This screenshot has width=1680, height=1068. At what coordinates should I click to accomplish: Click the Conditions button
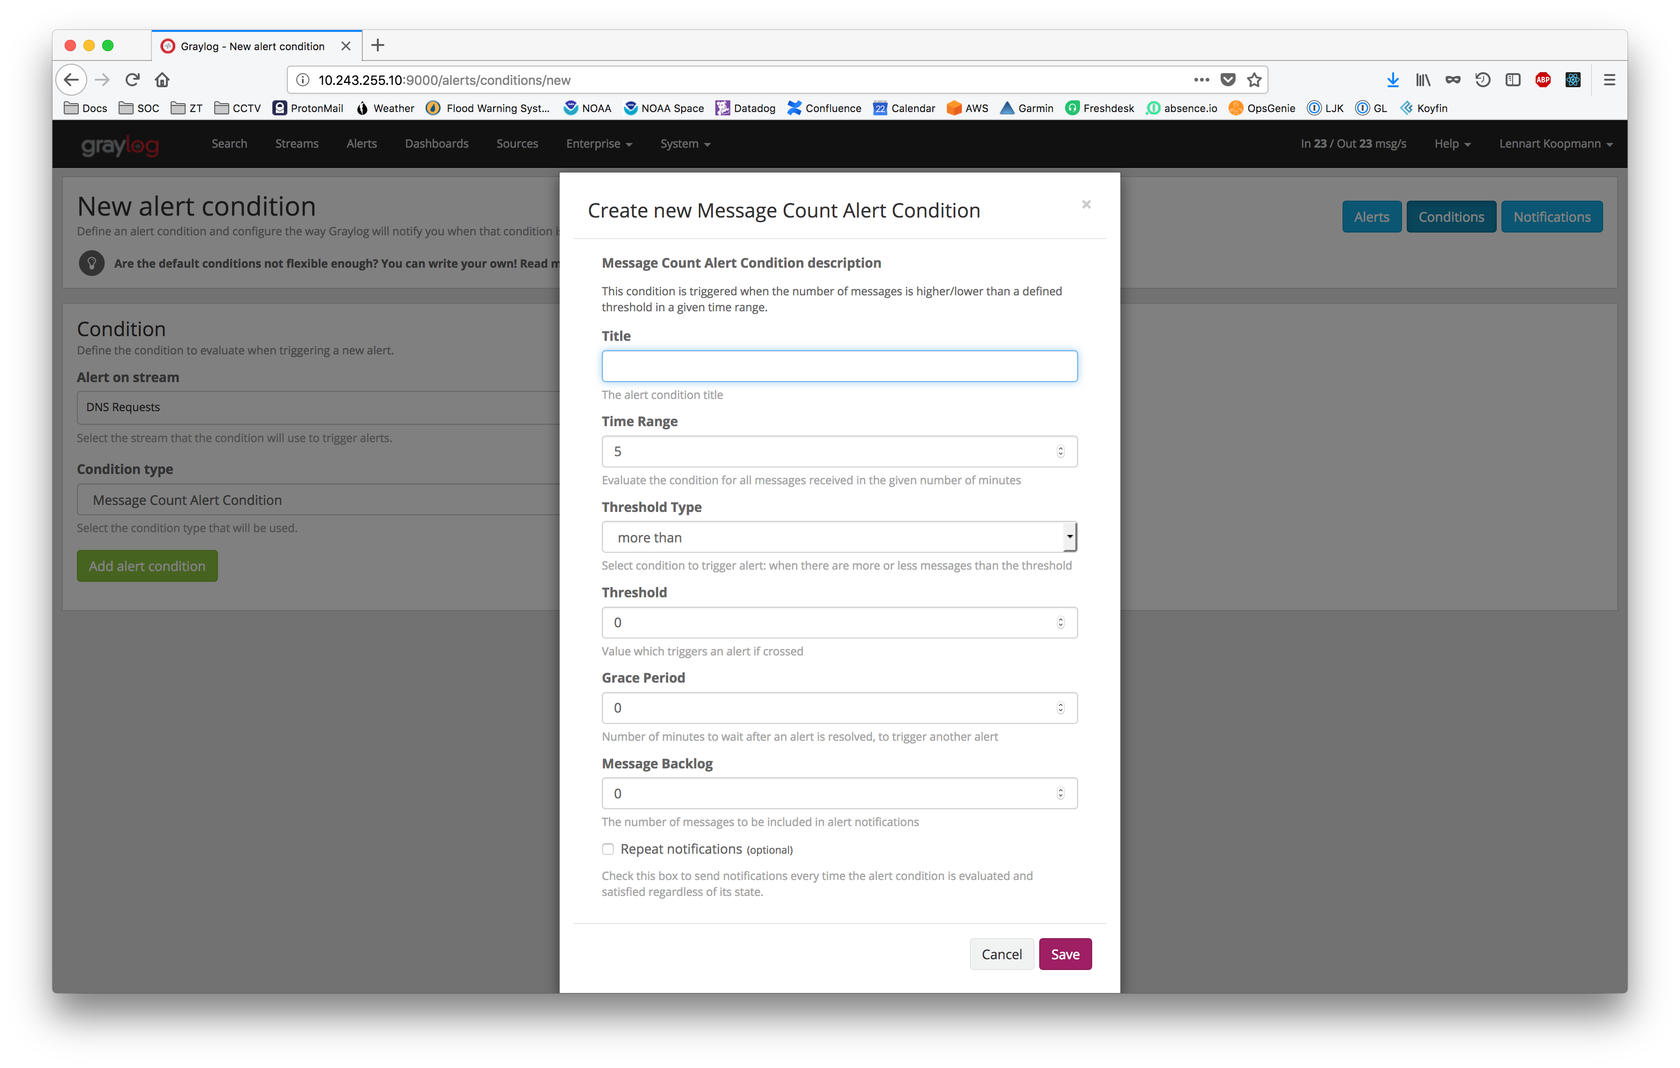(1450, 217)
